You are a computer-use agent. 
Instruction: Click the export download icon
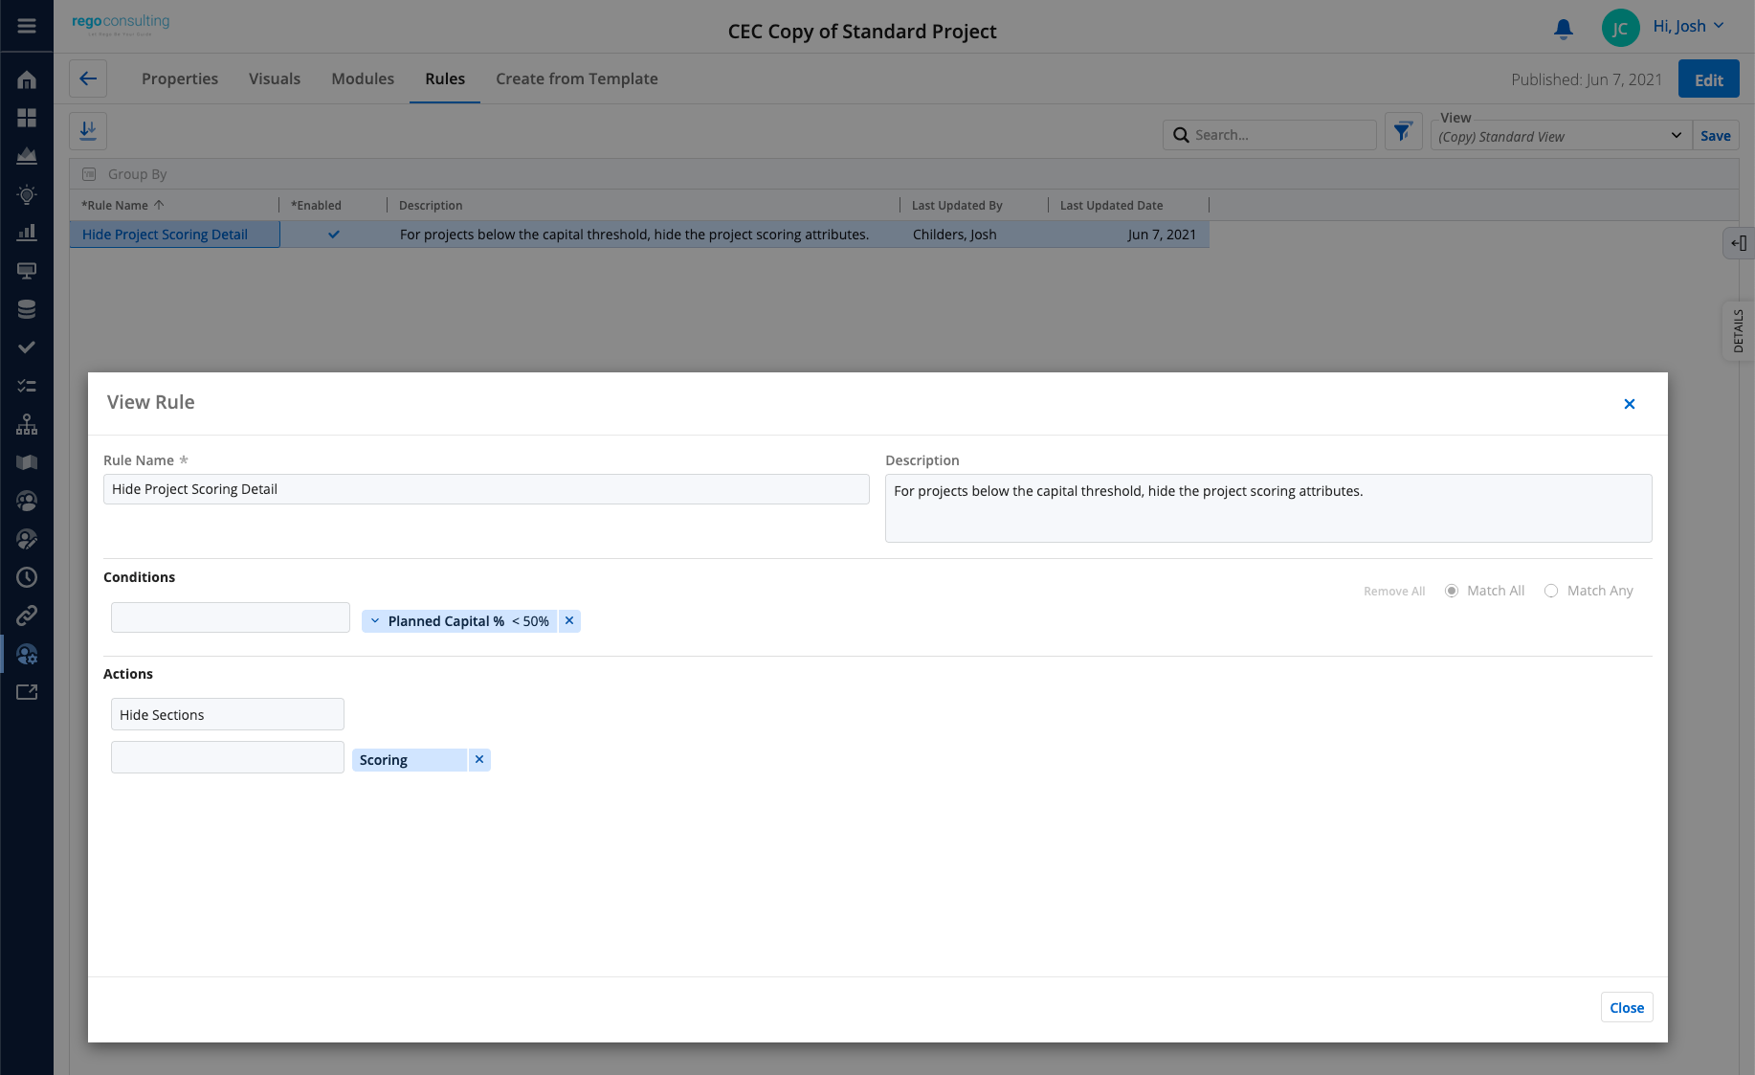(x=88, y=130)
